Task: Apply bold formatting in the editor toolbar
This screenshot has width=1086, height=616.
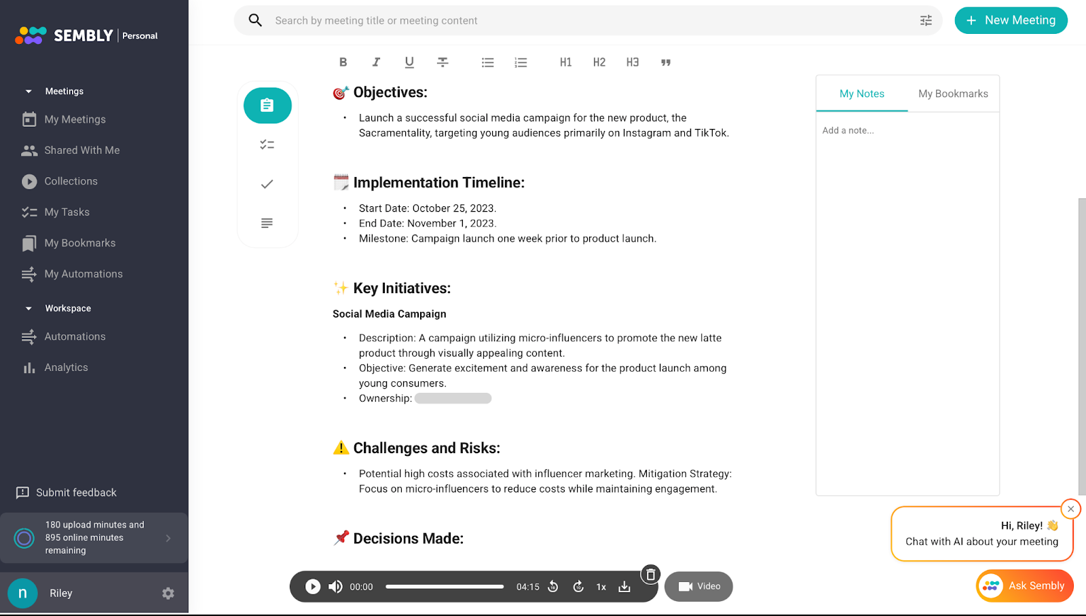Action: coord(343,62)
